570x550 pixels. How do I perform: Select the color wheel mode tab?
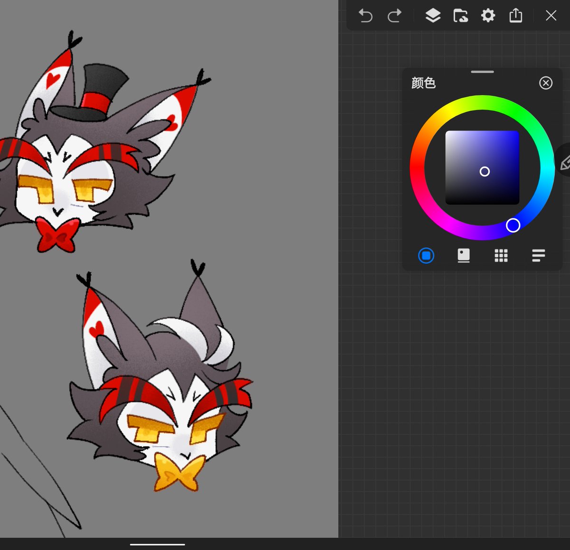(x=426, y=256)
